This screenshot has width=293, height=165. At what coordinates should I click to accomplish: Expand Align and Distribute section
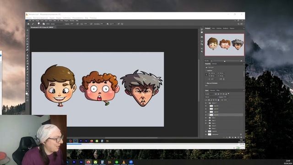[206, 83]
